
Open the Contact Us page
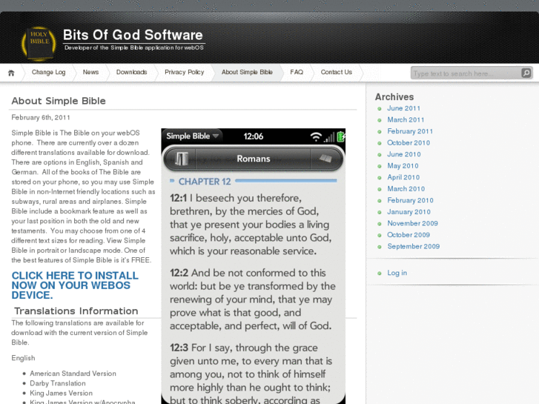coord(337,72)
